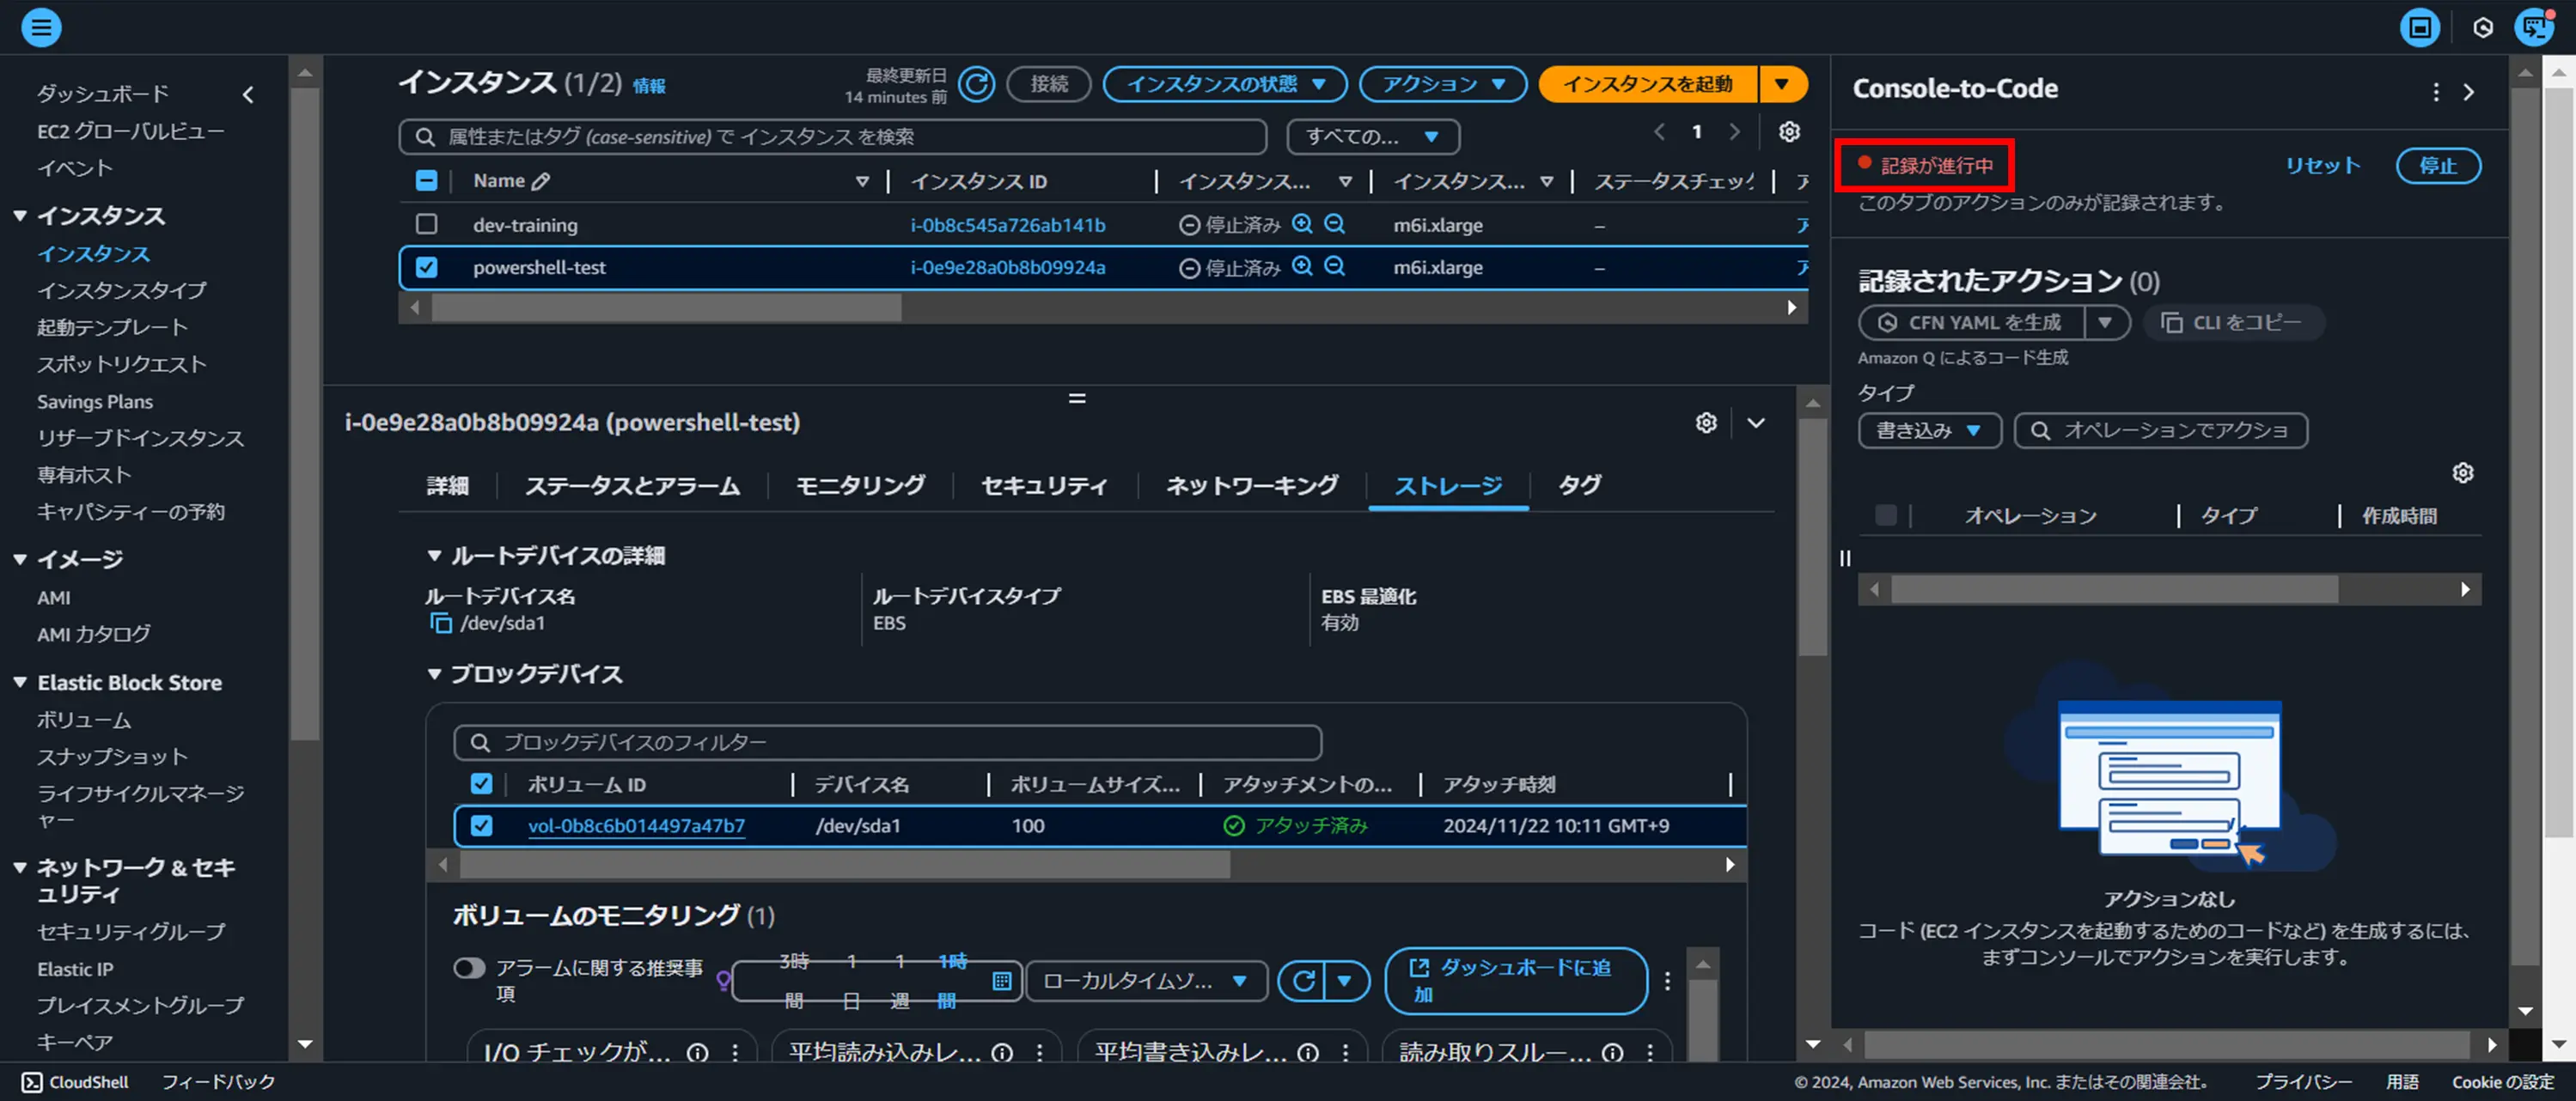Toggle select-all block devices checkbox
Screen dimensions: 2576x1101
coord(481,784)
